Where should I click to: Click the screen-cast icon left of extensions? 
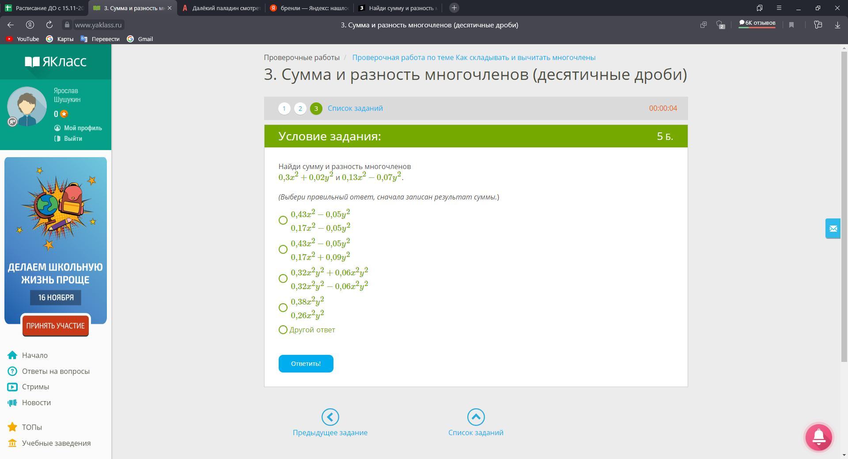[704, 25]
